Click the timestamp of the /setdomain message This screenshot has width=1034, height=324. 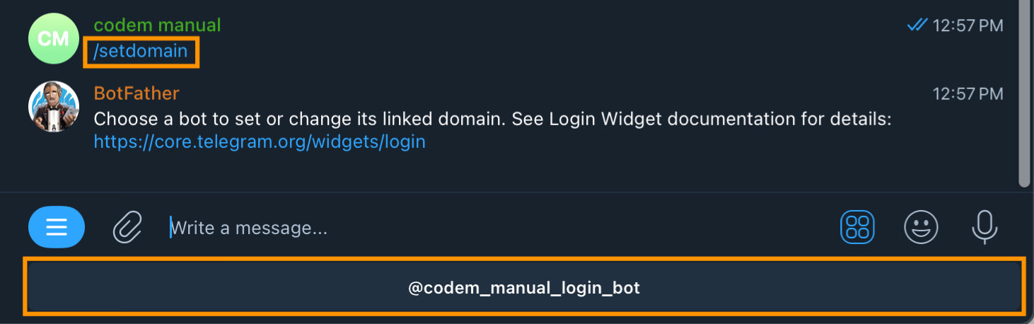968,26
